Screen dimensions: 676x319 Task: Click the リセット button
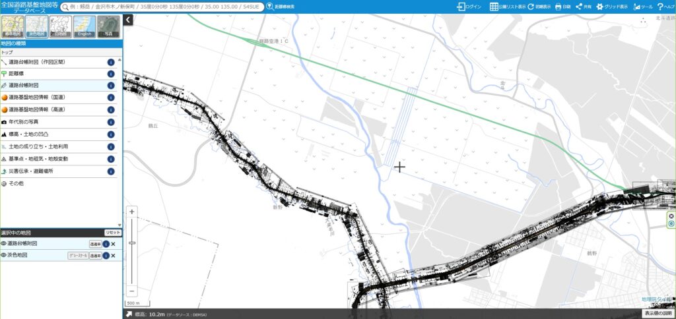[113, 233]
